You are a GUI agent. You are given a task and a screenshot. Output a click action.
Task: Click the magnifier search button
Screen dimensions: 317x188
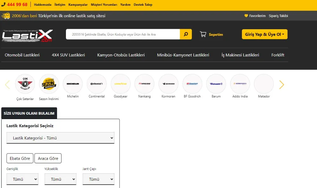(186, 34)
